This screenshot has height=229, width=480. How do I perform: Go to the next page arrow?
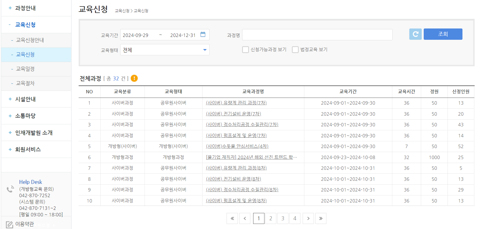click(308, 218)
